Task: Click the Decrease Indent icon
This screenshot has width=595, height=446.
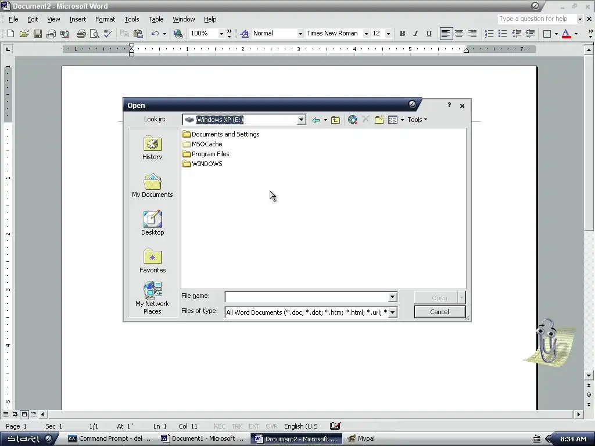Action: coord(517,34)
